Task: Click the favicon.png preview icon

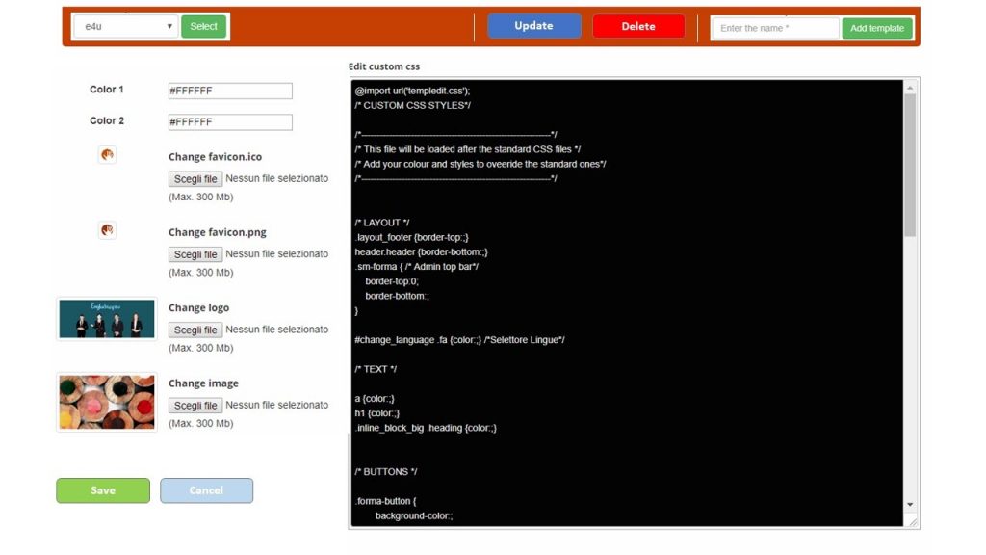Action: pyautogui.click(x=107, y=230)
